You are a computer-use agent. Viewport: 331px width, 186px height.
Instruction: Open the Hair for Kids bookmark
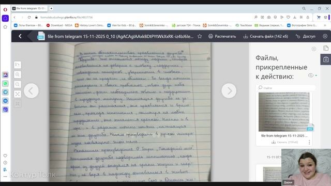pyautogui.click(x=122, y=25)
